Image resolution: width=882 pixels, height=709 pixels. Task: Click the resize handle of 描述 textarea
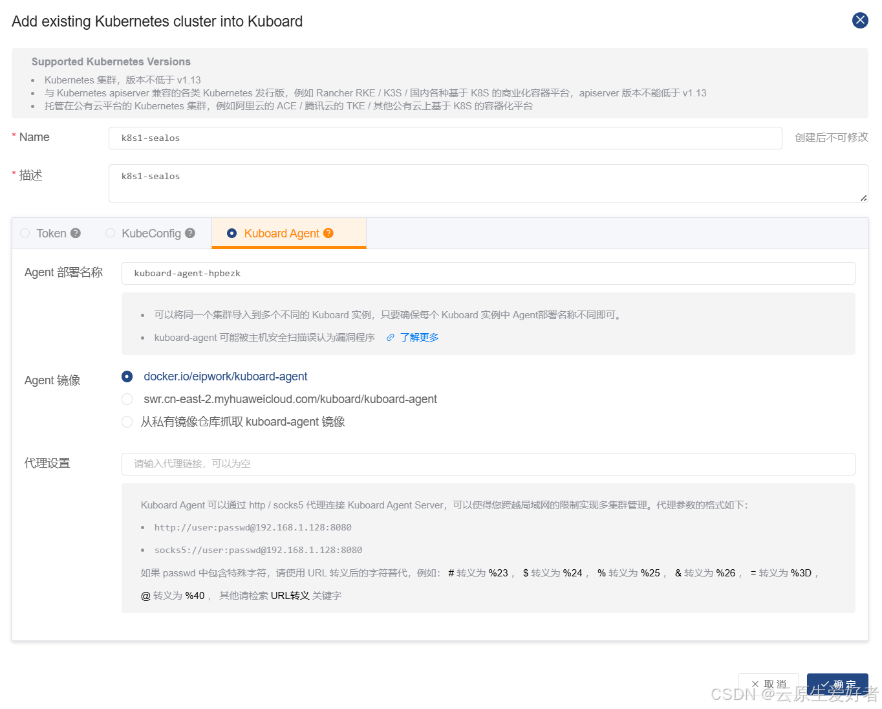[863, 198]
